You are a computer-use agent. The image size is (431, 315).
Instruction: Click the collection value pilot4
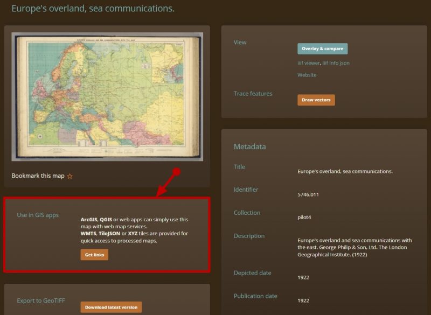(x=304, y=217)
